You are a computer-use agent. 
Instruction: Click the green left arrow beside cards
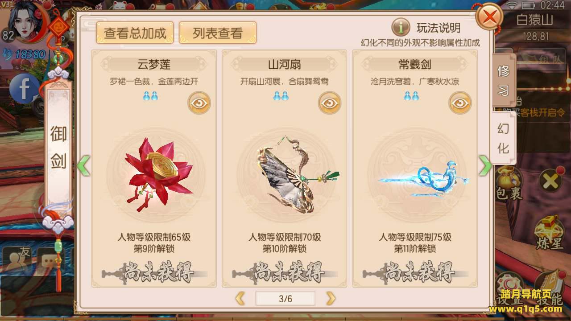click(84, 165)
